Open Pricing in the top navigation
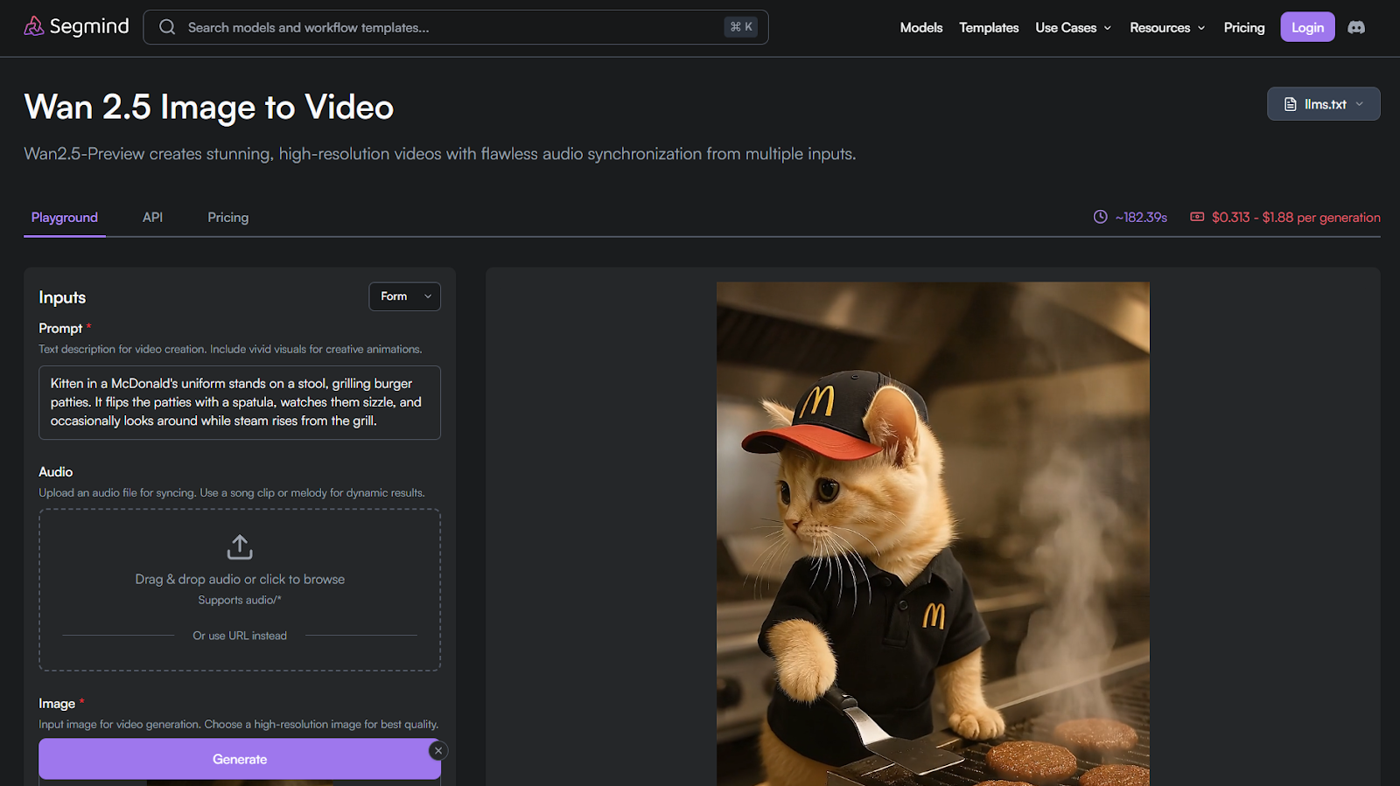The height and width of the screenshot is (786, 1400). coord(1244,28)
